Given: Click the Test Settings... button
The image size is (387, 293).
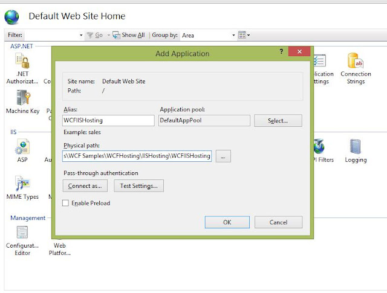Looking at the screenshot, I should point(138,185).
